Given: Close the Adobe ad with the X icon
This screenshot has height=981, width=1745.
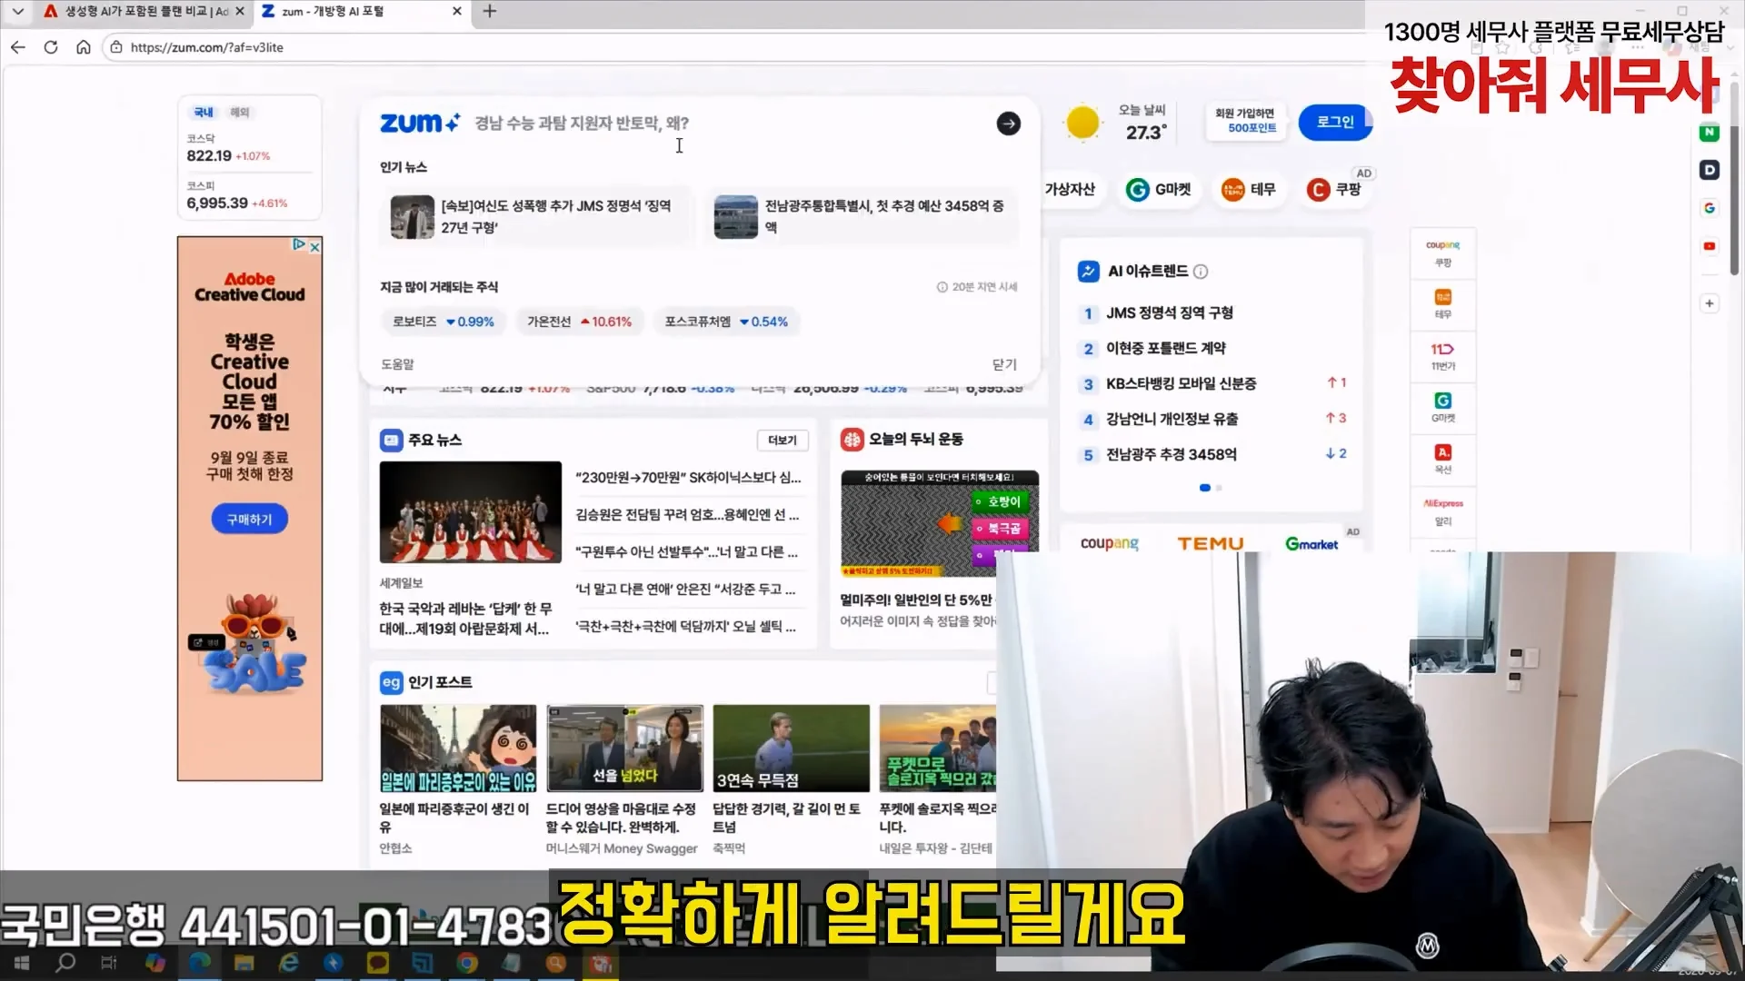Looking at the screenshot, I should [x=314, y=246].
